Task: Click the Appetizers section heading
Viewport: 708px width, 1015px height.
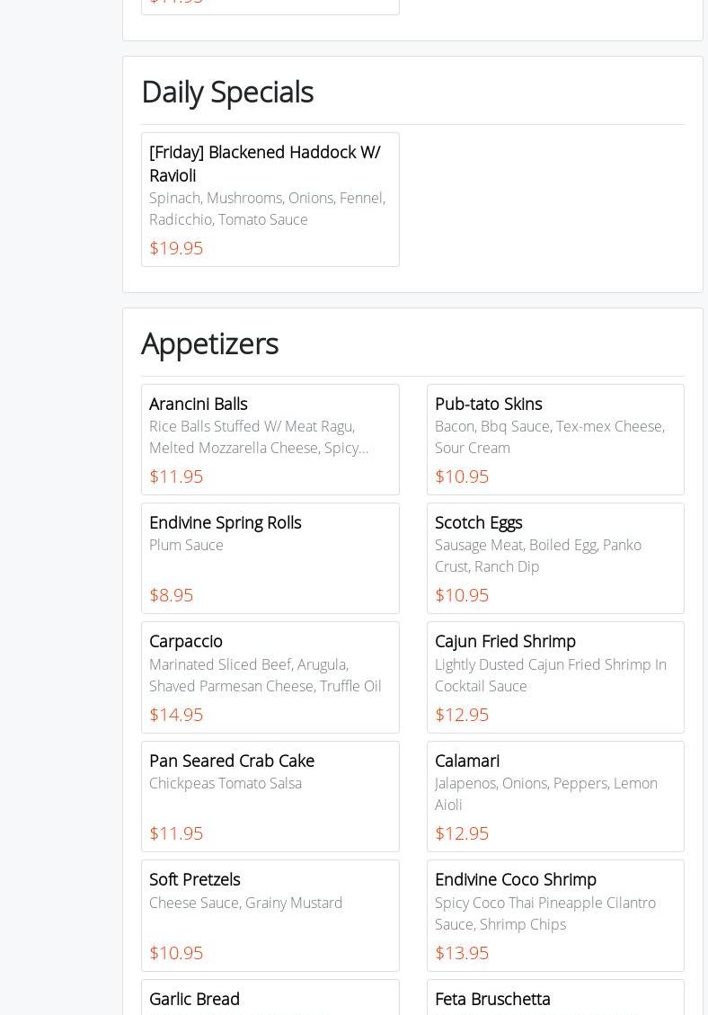Action: click(x=209, y=343)
